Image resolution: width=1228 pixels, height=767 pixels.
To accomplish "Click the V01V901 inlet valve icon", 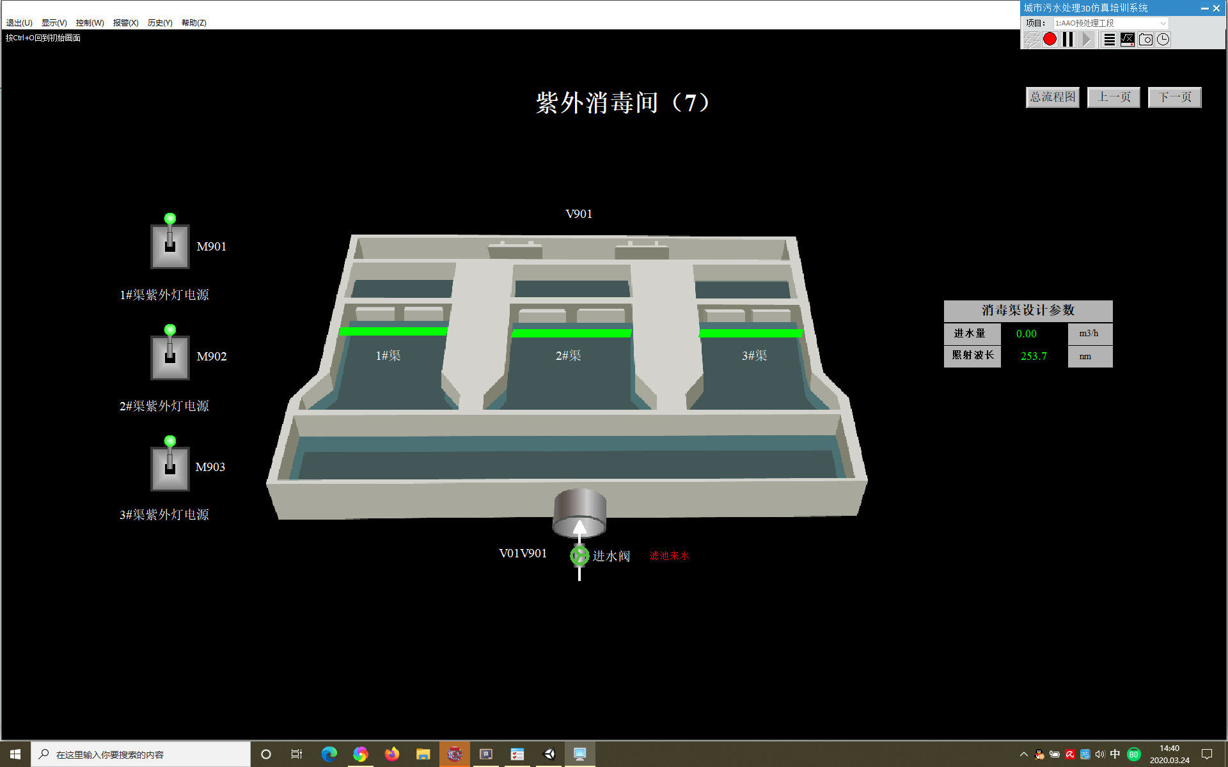I will point(579,555).
